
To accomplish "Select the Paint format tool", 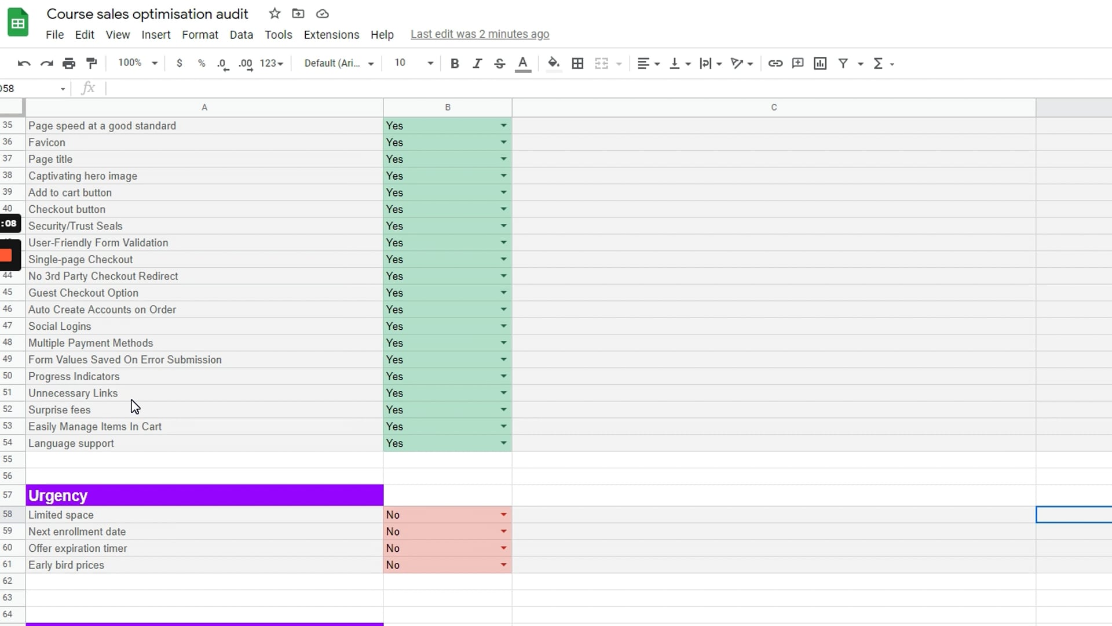I will coord(92,64).
